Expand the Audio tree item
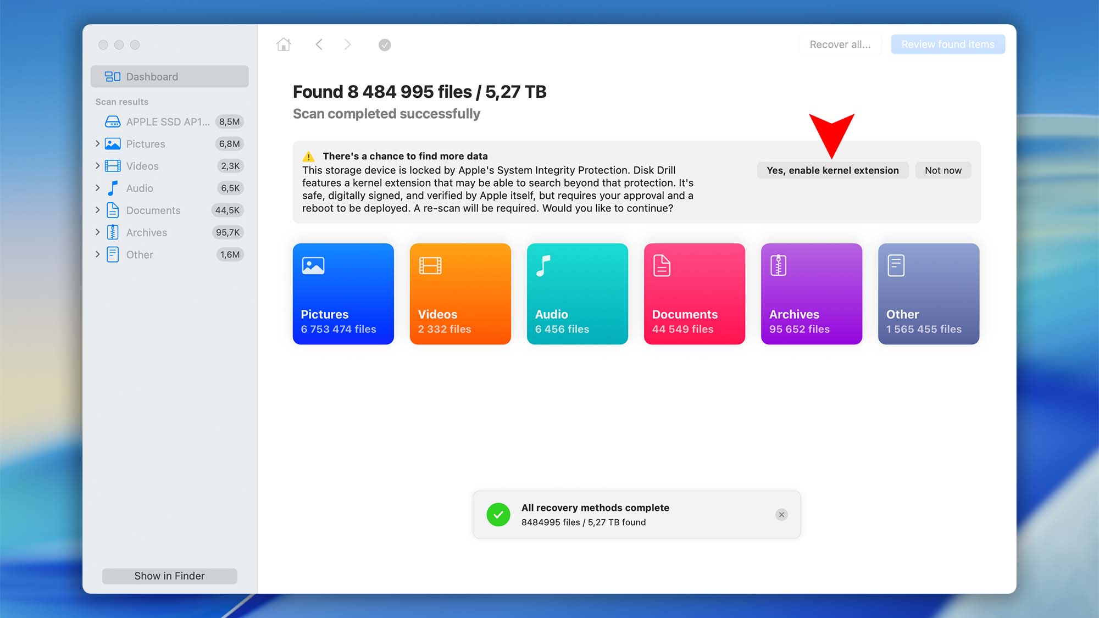This screenshot has width=1099, height=618. pos(97,188)
